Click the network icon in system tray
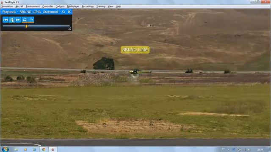This screenshot has height=152, width=271. (244, 149)
